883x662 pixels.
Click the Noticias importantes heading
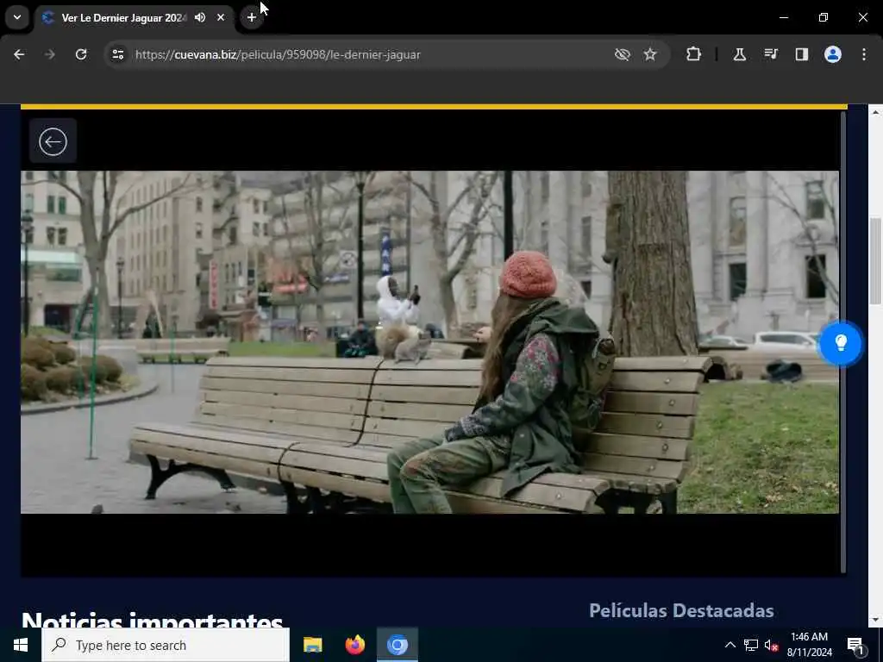tap(152, 619)
